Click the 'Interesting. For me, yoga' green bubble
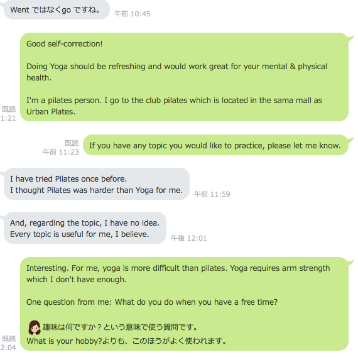 (x=184, y=304)
